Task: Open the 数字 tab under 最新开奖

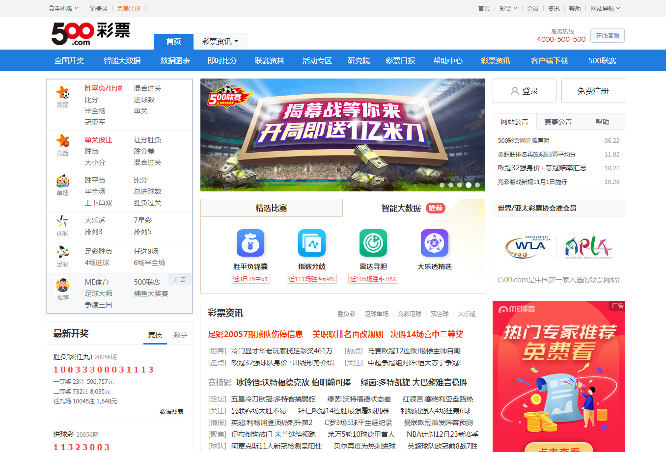Action: tap(180, 335)
